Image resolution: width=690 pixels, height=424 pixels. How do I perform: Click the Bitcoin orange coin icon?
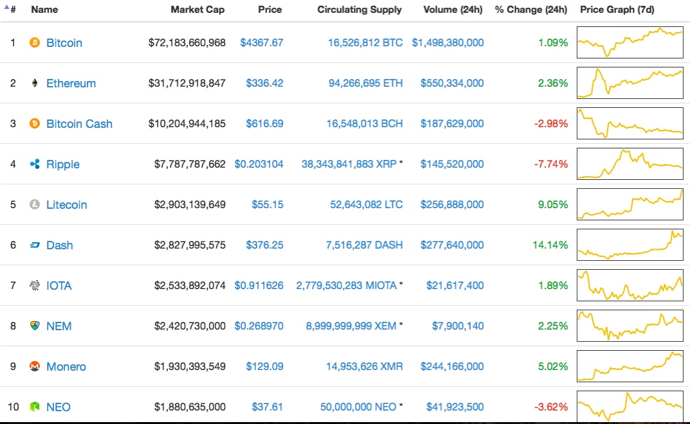coord(35,43)
